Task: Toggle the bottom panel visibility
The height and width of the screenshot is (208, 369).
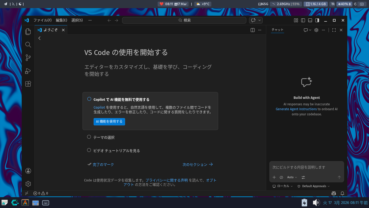Action: (x=310, y=20)
